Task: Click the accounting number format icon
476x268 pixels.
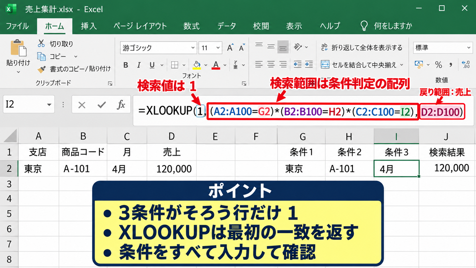Action: (x=419, y=65)
